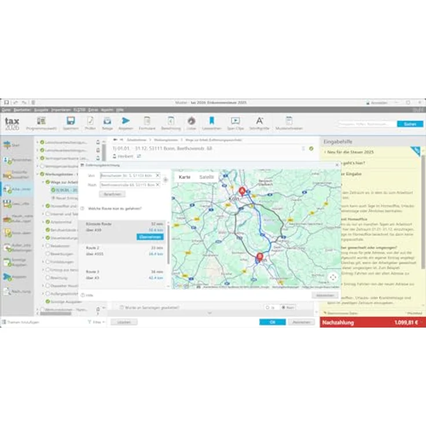The width and height of the screenshot is (426, 426).
Task: Click the back arrow in breadcrumb bar
Action: (115, 139)
